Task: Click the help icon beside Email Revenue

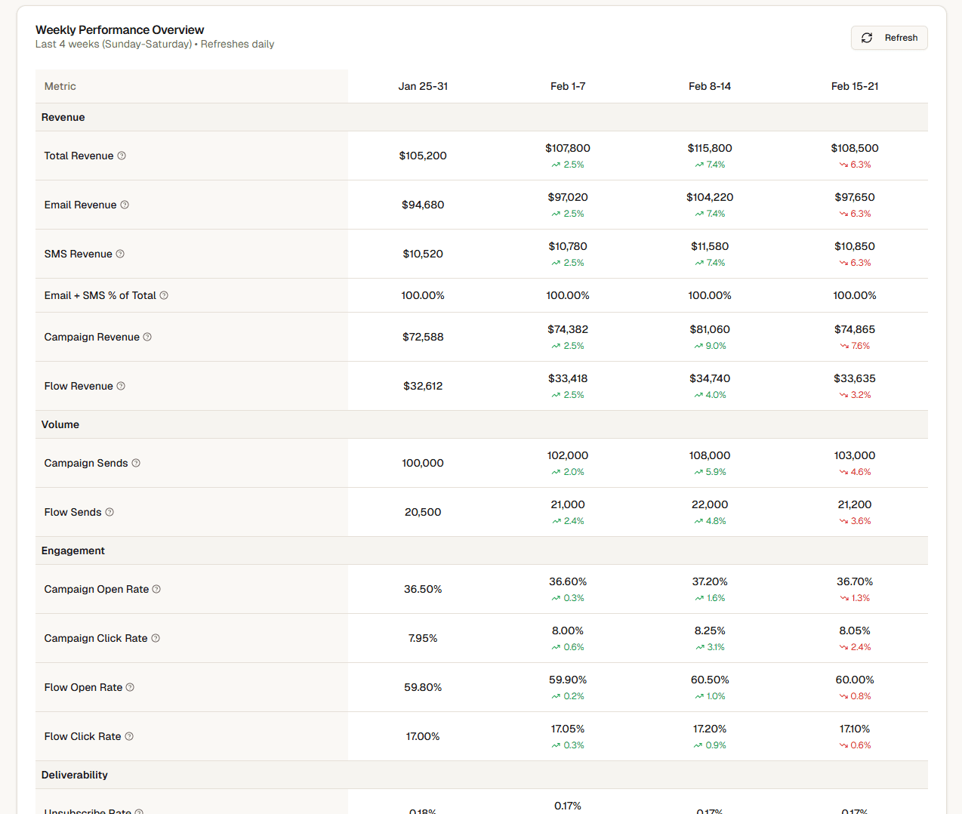Action: point(125,205)
